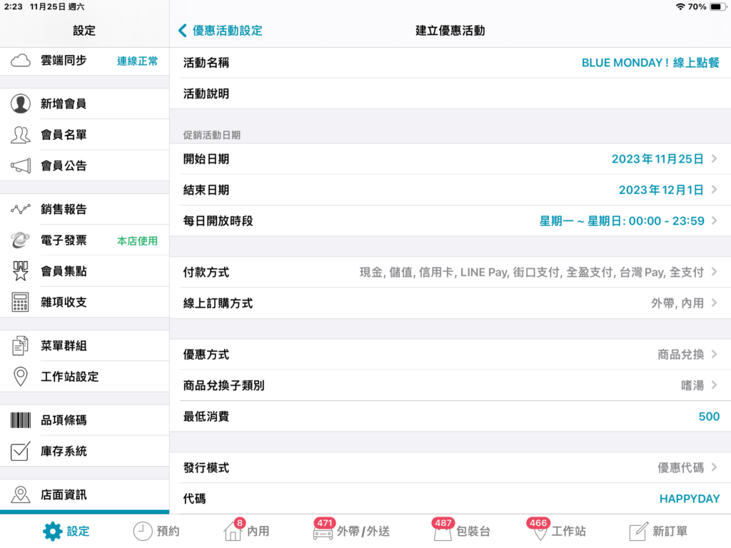Tap the new order pencil icon

pyautogui.click(x=639, y=531)
